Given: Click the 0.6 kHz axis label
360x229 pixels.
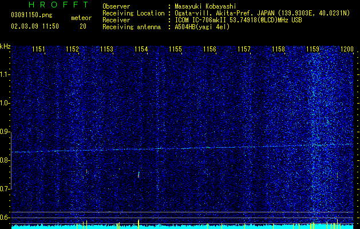Looking at the screenshot, I should [5, 218].
